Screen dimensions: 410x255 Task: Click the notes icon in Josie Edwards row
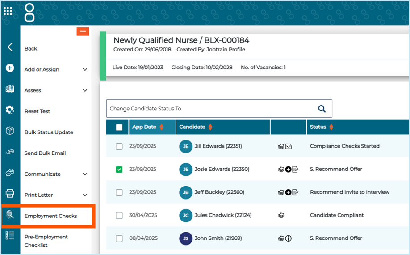(295, 170)
